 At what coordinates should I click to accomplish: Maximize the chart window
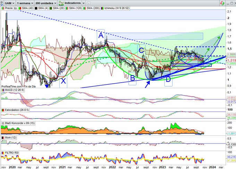click(231, 3)
